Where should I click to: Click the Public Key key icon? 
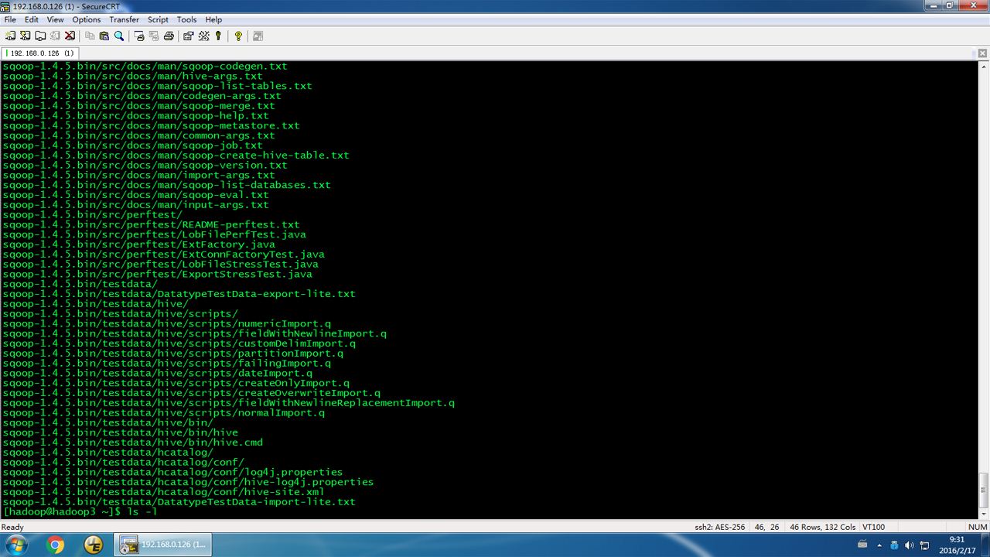pyautogui.click(x=218, y=36)
